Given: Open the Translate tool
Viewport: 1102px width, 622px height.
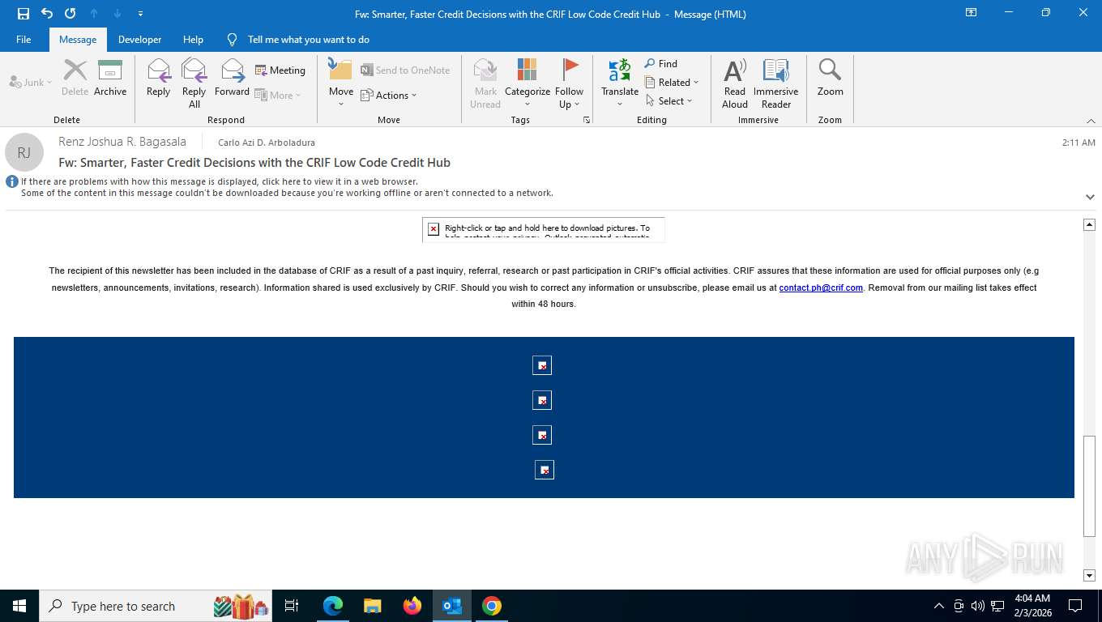Looking at the screenshot, I should 620,83.
